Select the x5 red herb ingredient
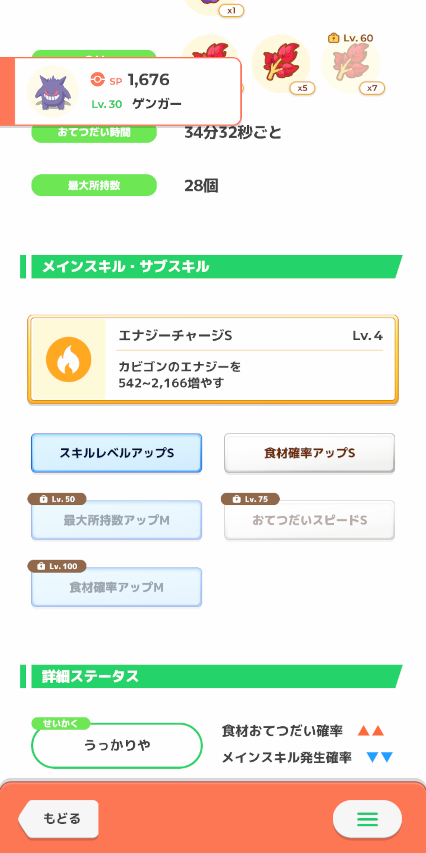 (281, 63)
